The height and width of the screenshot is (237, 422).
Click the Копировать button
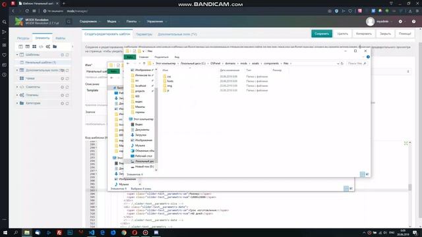pyautogui.click(x=364, y=34)
